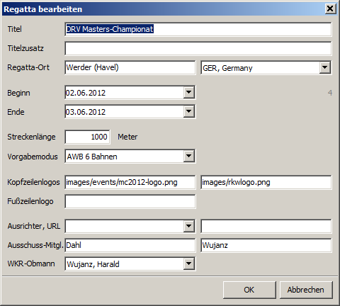The height and width of the screenshot is (306, 340).
Task: Click the Ausschuss-Mitgl. field containing Dahl
Action: [130, 245]
